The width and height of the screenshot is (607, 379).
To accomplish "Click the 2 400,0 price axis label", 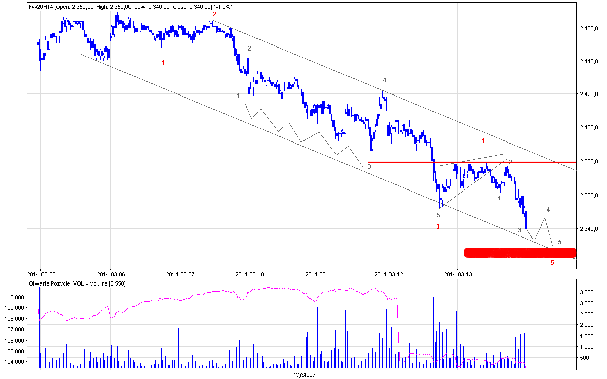I will tap(590, 128).
